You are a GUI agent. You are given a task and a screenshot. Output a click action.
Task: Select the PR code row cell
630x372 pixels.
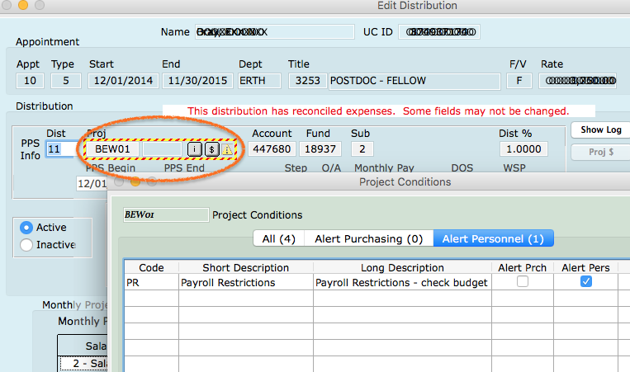tap(151, 282)
